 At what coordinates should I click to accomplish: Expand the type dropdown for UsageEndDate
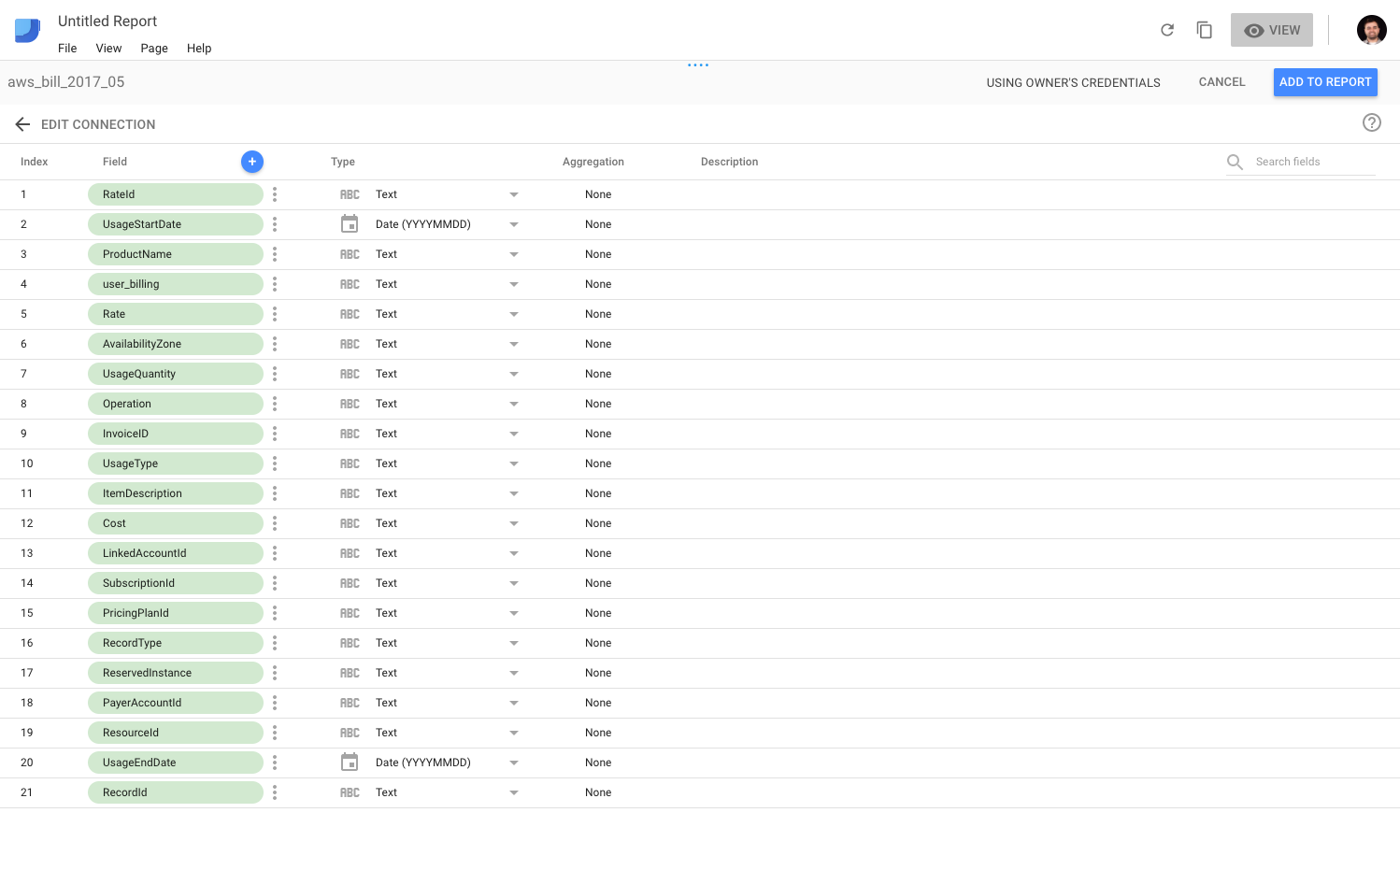click(514, 763)
